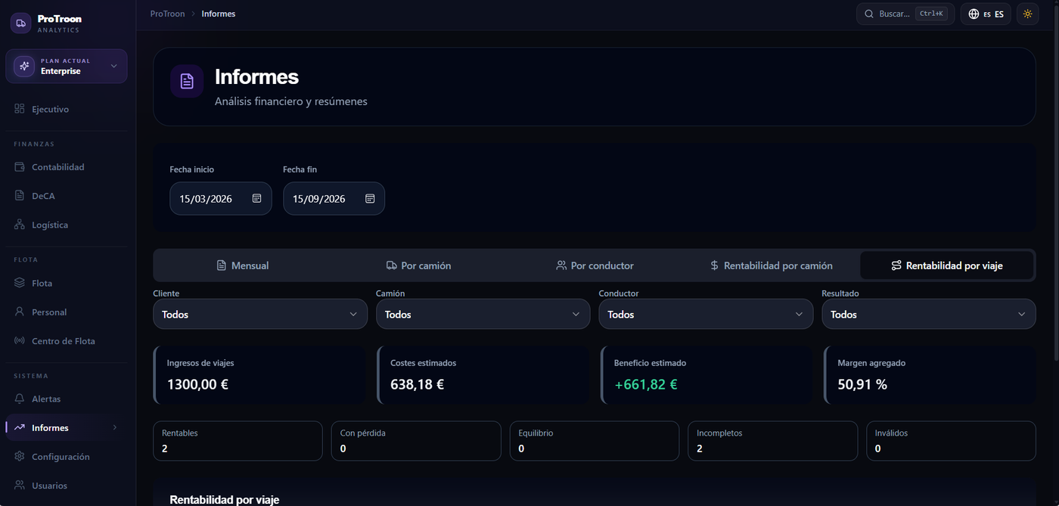Open the Fecha inicio calendar picker icon
Screen dimensions: 1059x506
click(256, 198)
